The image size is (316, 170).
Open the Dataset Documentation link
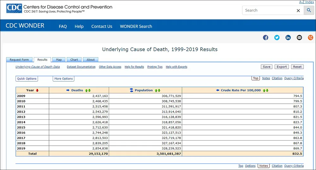tap(81, 67)
